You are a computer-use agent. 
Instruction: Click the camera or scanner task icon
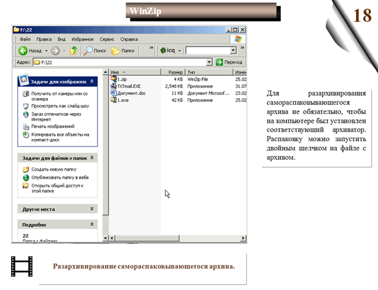(x=26, y=94)
